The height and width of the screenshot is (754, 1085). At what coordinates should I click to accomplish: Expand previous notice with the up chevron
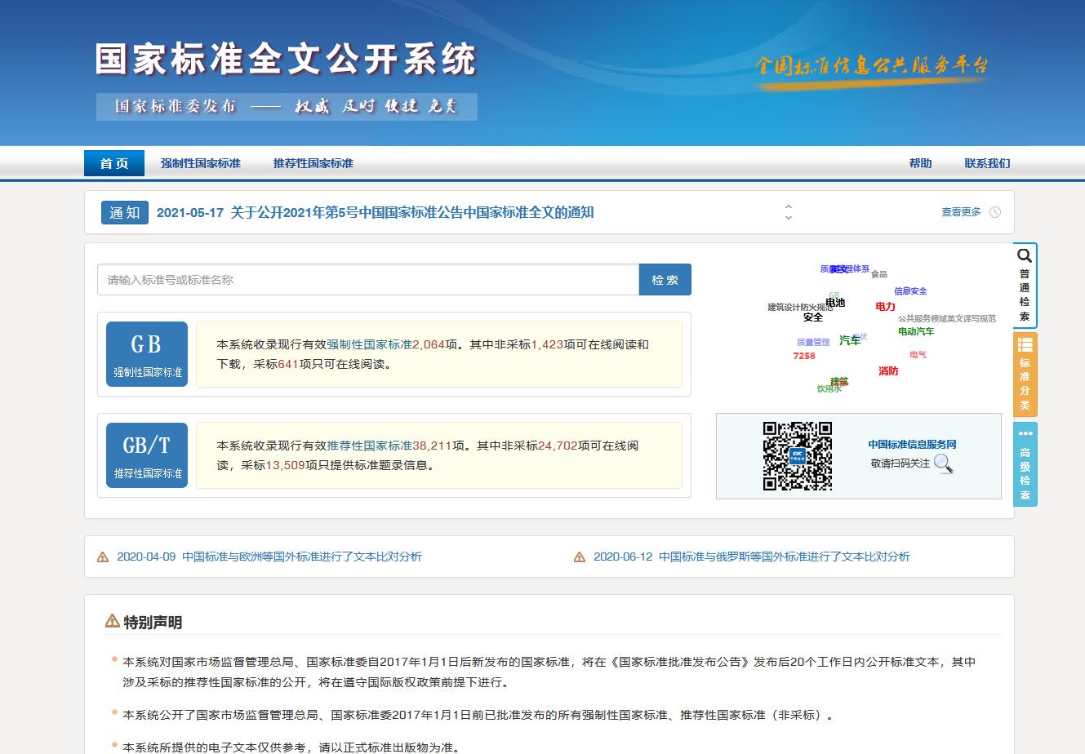[x=788, y=206]
